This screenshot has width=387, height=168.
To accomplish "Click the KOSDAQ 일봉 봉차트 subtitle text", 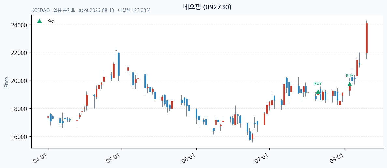I will point(91,11).
